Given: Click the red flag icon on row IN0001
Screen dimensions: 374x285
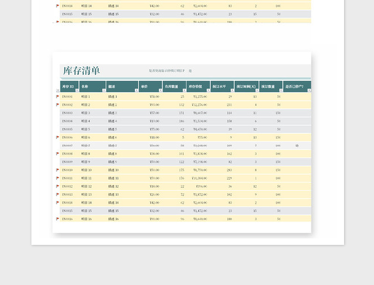Looking at the screenshot, I should coord(58,96).
